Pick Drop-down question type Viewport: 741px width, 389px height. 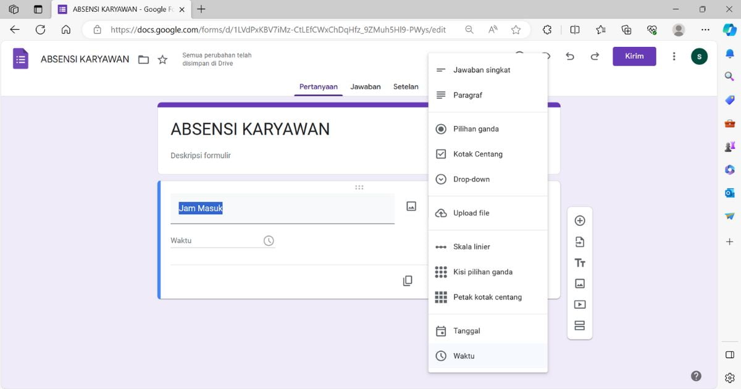click(488, 179)
